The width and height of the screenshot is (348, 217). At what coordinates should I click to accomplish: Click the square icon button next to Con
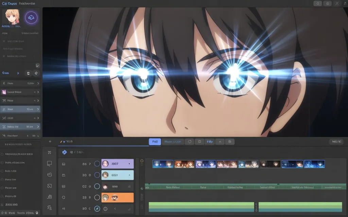coord(28,73)
